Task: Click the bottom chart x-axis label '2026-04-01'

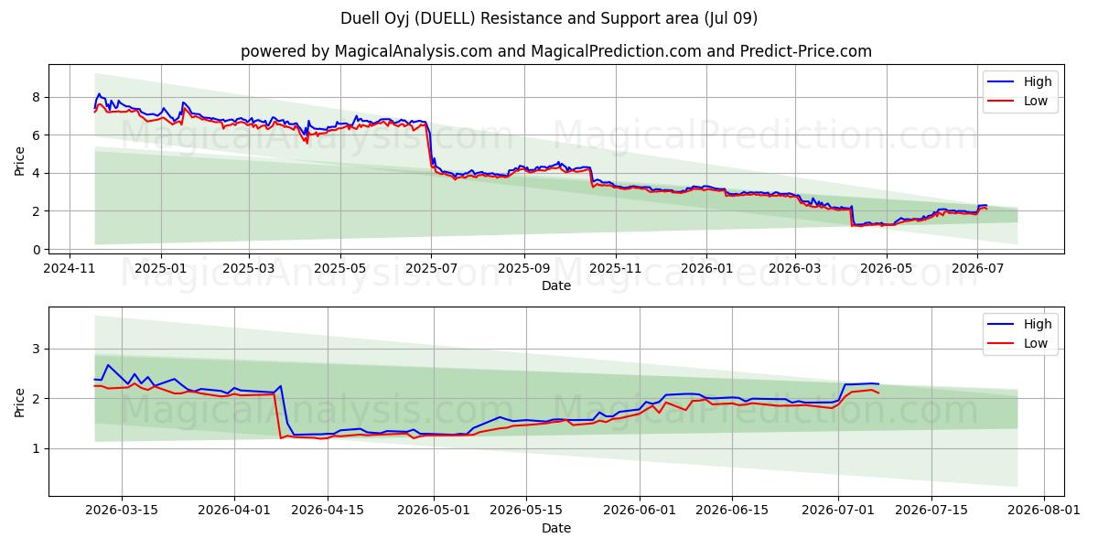Action: pos(236,512)
